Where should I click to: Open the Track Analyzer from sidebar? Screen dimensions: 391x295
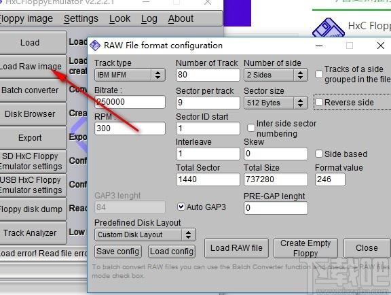tap(30, 232)
